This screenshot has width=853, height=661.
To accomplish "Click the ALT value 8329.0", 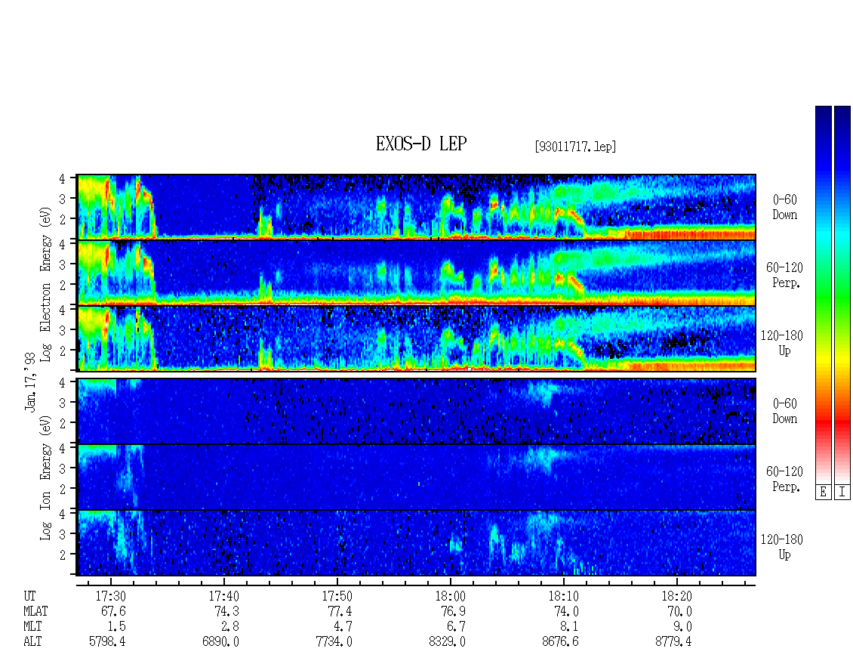I will point(447,642).
